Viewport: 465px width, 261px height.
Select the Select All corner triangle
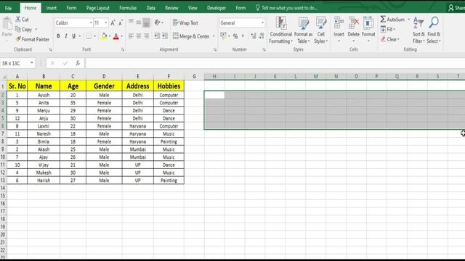click(4, 77)
